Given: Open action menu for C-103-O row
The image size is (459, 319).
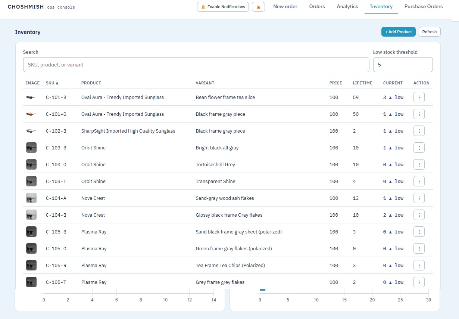Looking at the screenshot, I should (419, 164).
